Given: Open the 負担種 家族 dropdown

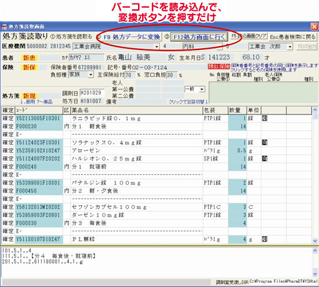Looking at the screenshot, I should 90,74.
